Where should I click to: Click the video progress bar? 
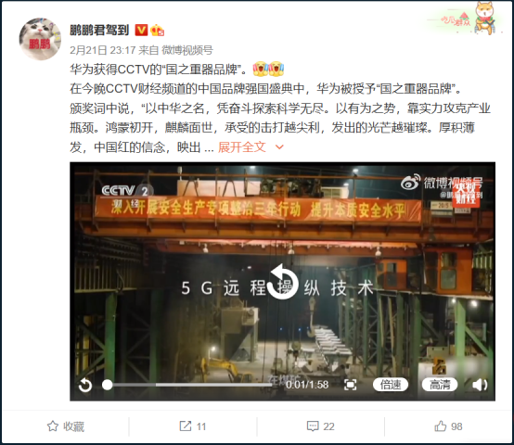click(x=186, y=385)
